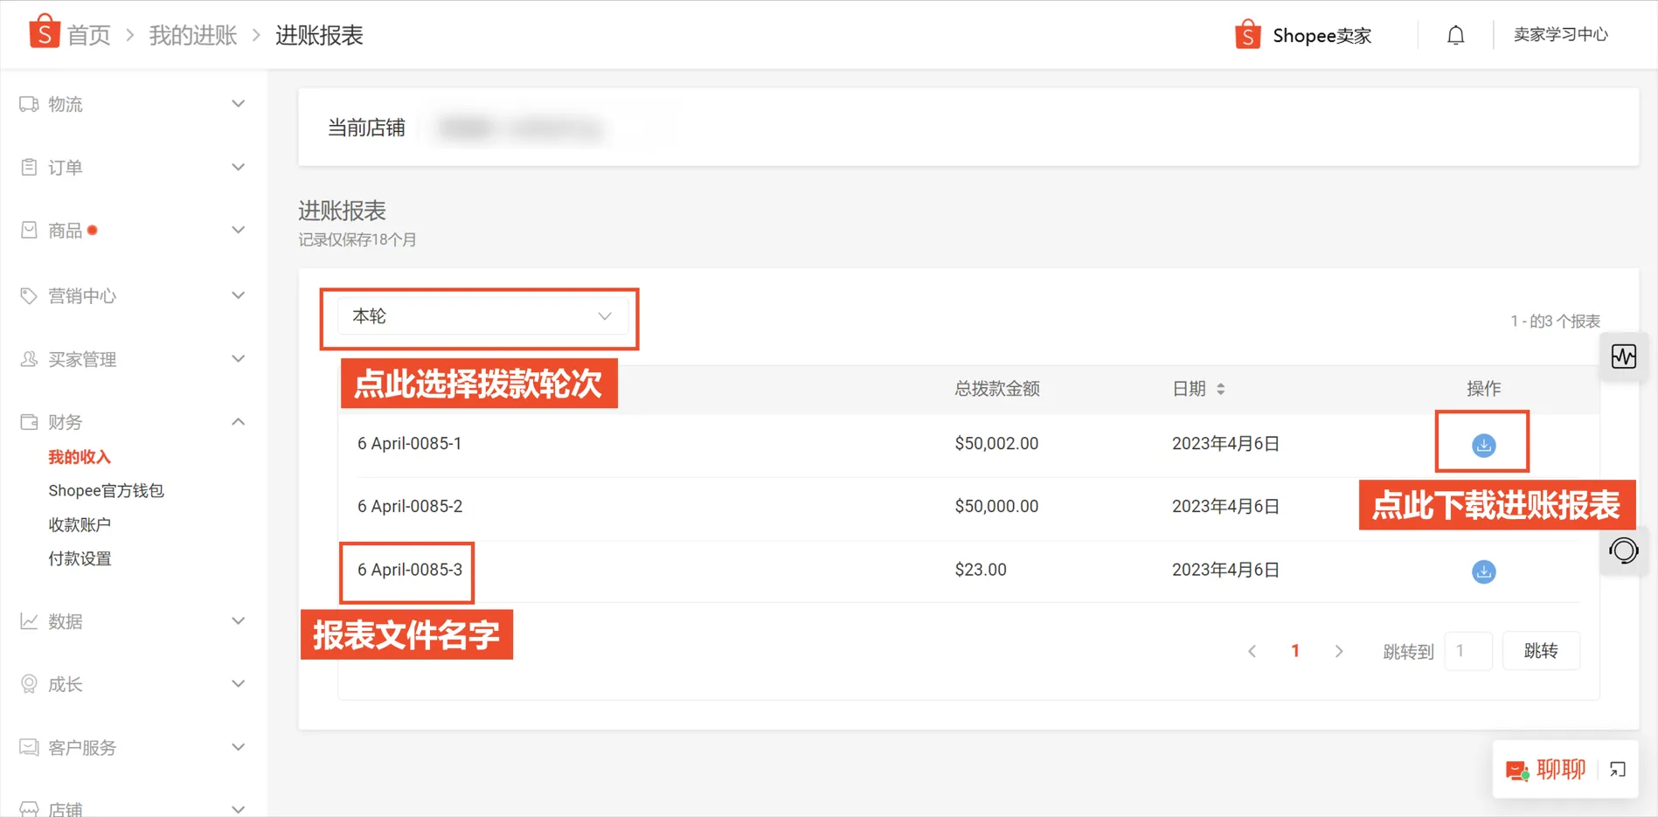Click the Shopee logo beside 首页
The image size is (1658, 817).
click(43, 32)
